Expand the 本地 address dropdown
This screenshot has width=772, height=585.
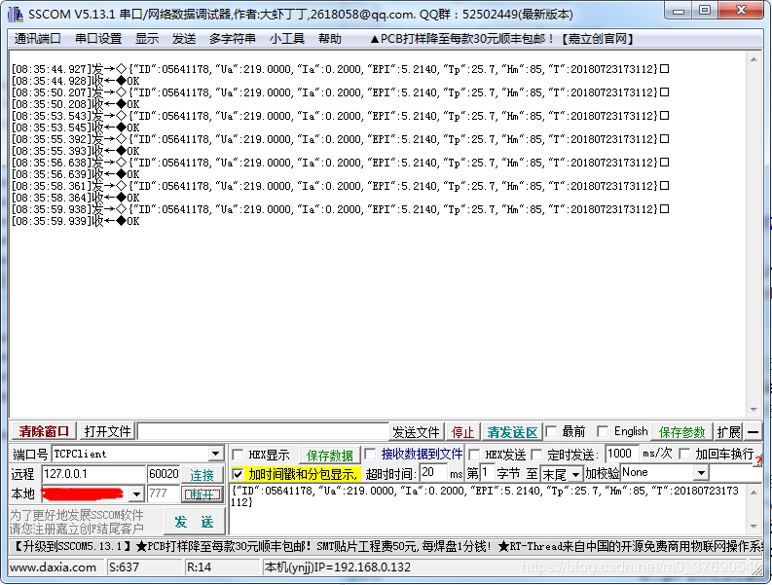pos(137,494)
